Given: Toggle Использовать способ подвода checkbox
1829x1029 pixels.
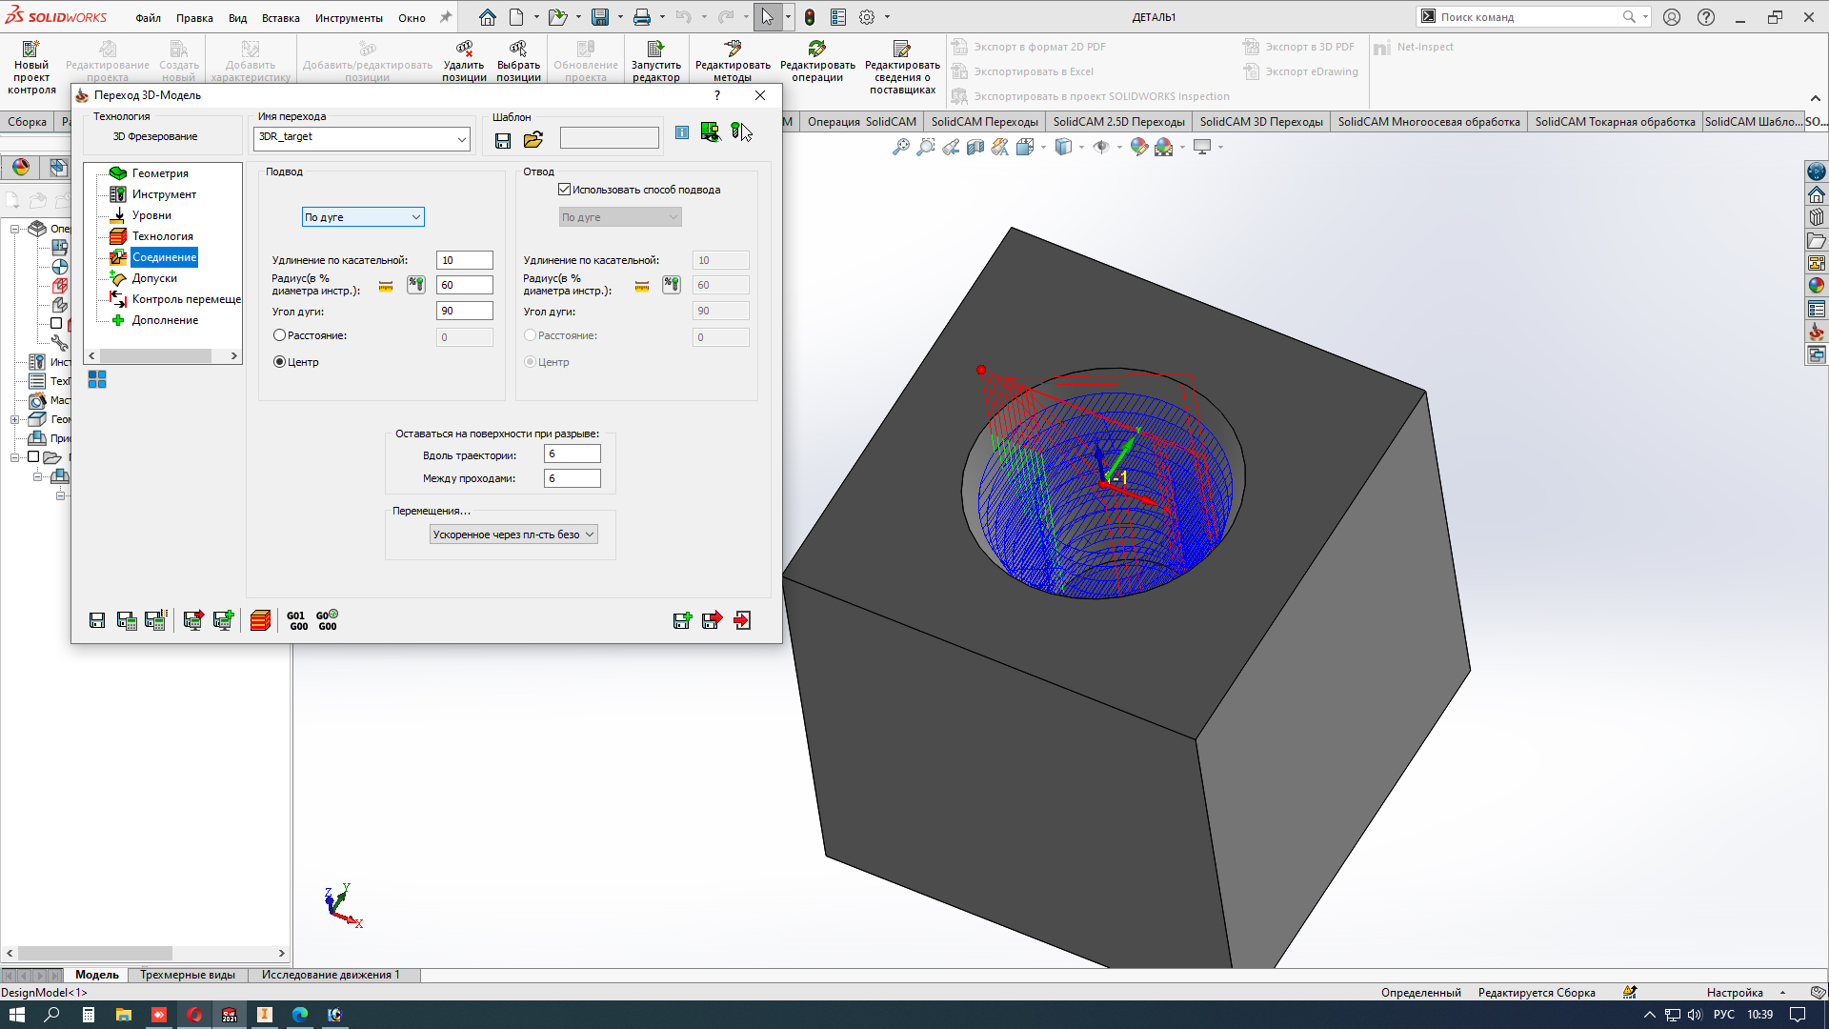Looking at the screenshot, I should click(x=565, y=190).
